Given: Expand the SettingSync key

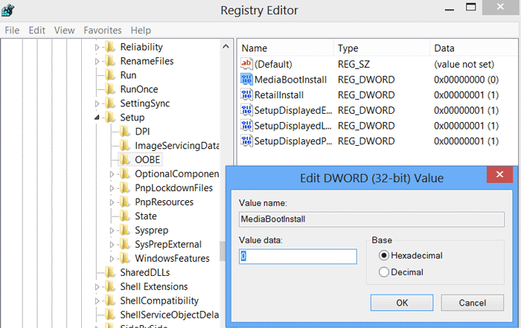Looking at the screenshot, I should pyautogui.click(x=97, y=103).
